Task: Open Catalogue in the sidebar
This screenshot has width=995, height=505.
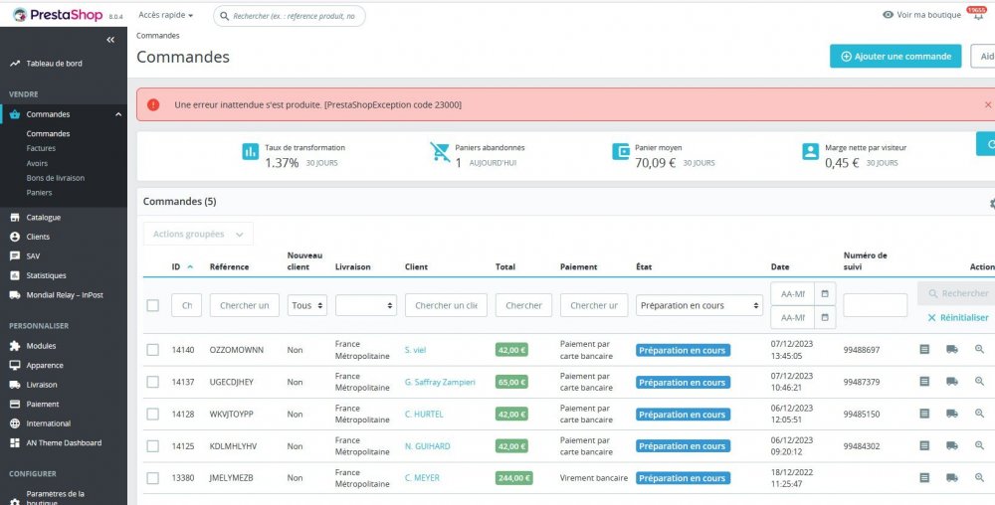Action: (44, 217)
